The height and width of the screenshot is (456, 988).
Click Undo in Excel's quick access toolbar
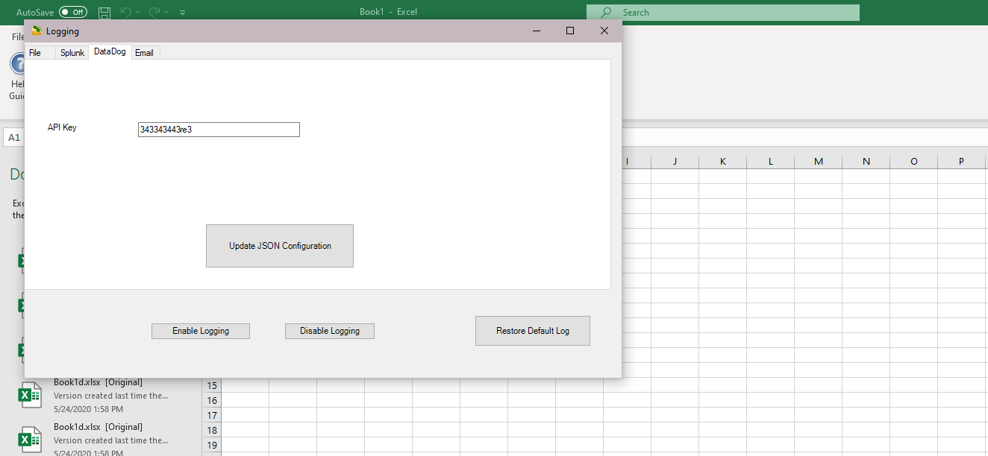pyautogui.click(x=125, y=12)
